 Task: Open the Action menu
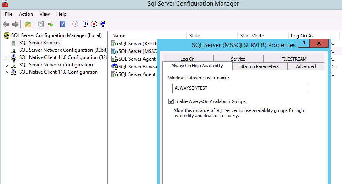point(26,14)
